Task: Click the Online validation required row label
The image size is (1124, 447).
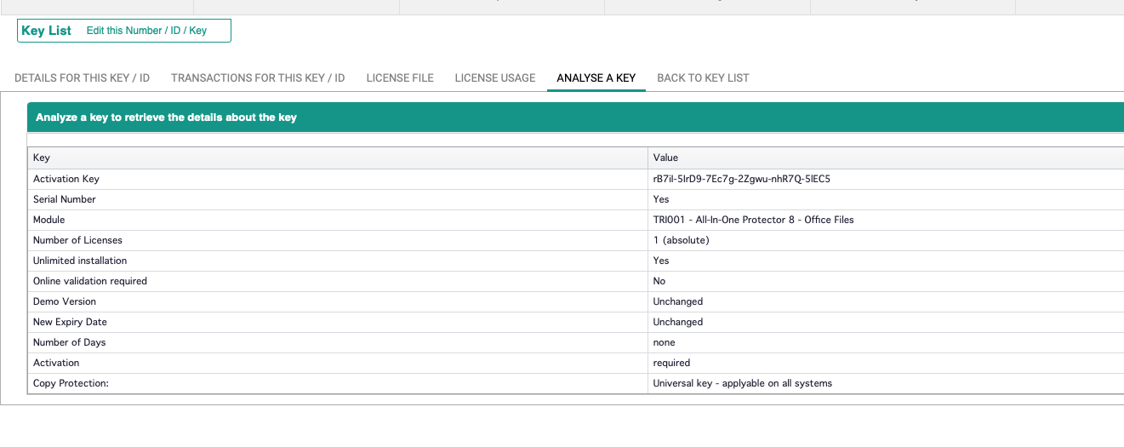Action: click(90, 281)
